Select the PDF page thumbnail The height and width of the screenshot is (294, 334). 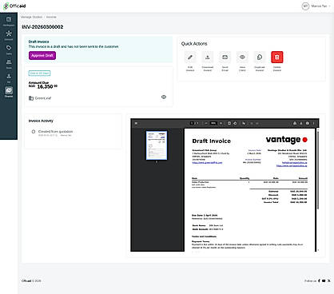[157, 145]
